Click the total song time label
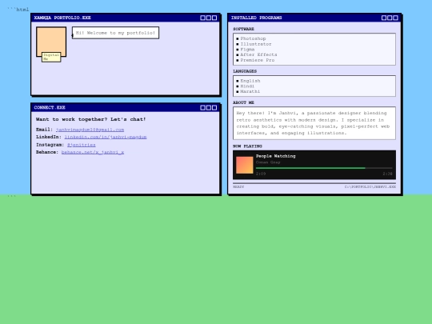The height and width of the screenshot is (324, 432). 387,174
